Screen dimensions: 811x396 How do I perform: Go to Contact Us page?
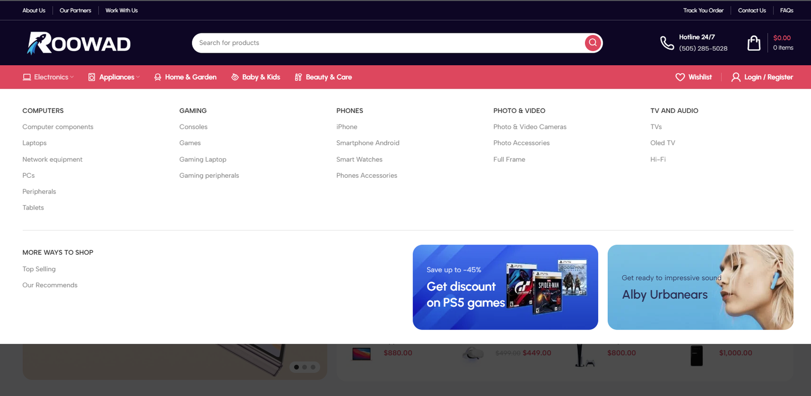tap(752, 10)
